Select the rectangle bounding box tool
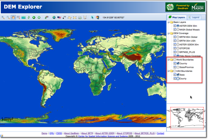 75,17
